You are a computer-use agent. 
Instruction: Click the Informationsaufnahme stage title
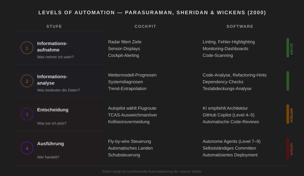(52, 46)
